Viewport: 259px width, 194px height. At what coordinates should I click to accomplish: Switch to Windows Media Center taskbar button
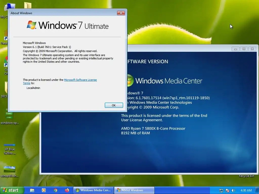(x=93, y=190)
